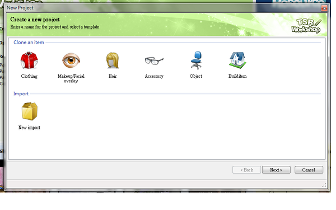Click the TSR Workshop logo
Image resolution: width=336 pixels, height=210 pixels.
point(306,26)
